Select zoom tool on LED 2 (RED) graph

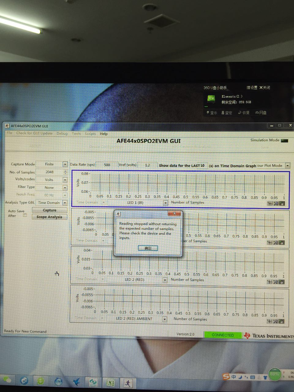(276, 282)
